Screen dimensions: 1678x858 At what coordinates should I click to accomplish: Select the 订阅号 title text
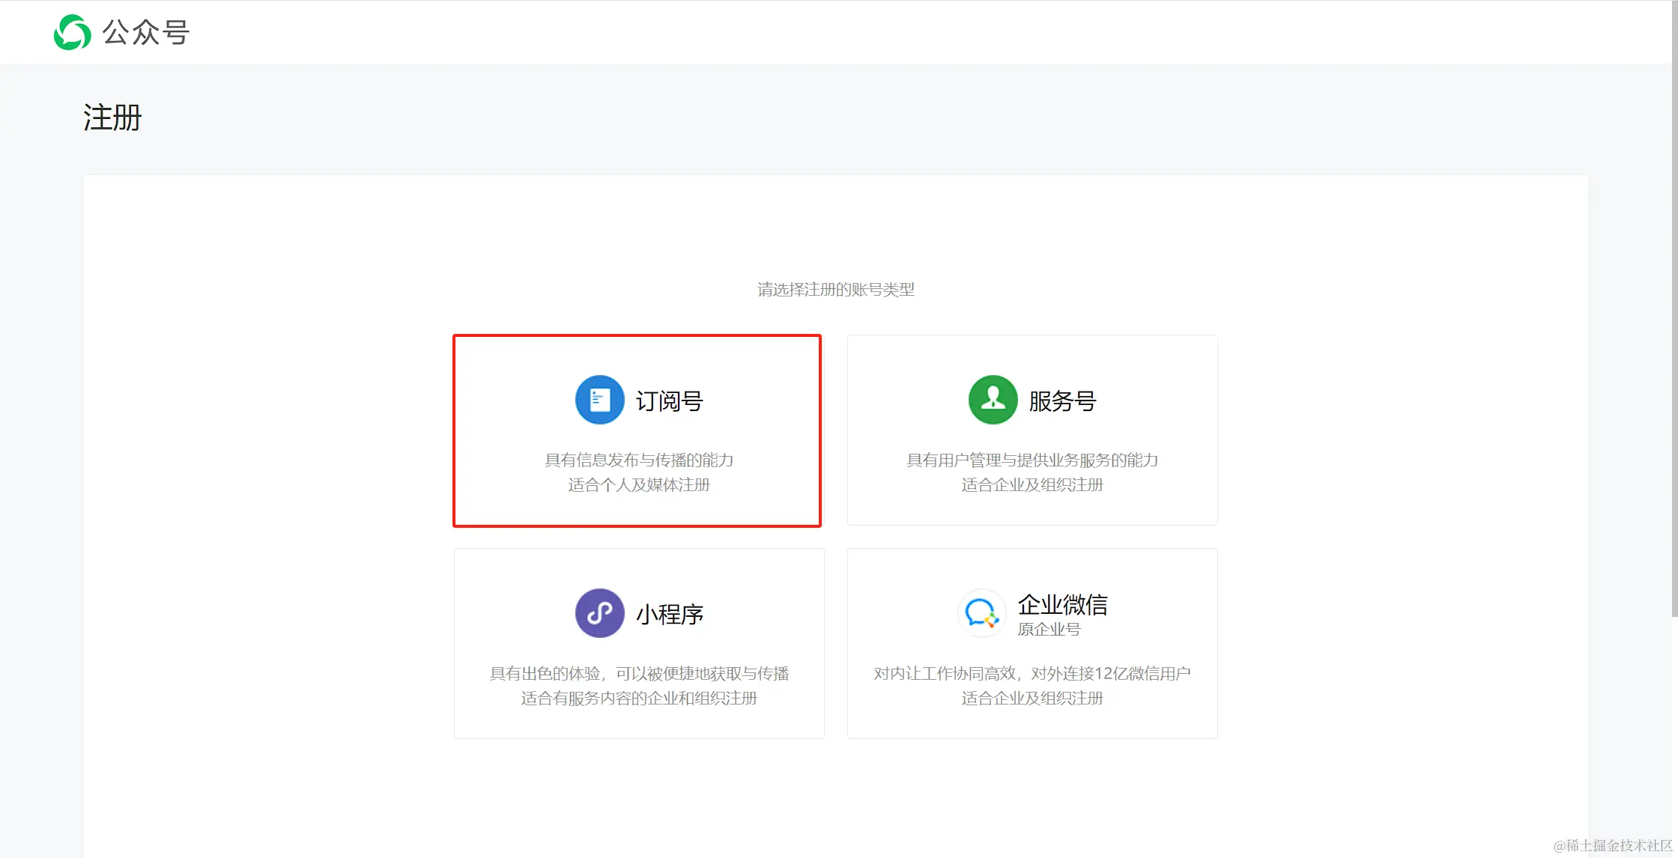pos(669,401)
